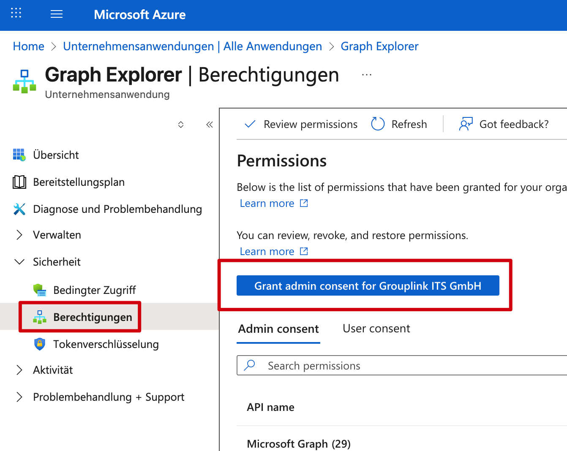The width and height of the screenshot is (567, 451).
Task: Select Bedingter Zugriff shield icon
Action: pos(40,290)
